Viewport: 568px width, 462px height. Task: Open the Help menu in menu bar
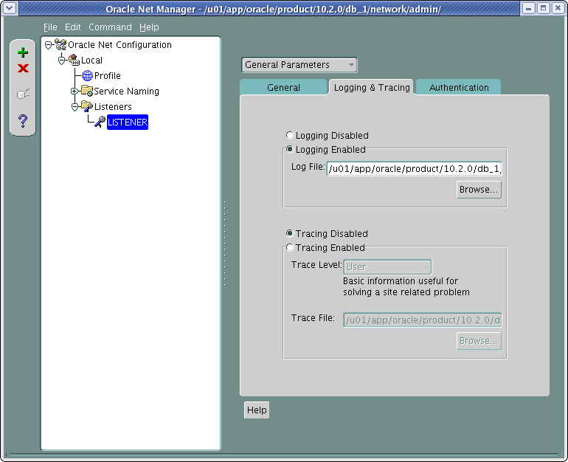[x=149, y=27]
